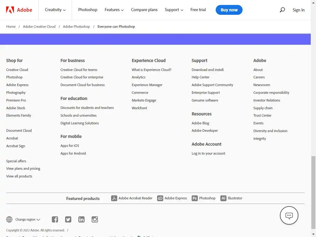316x237 pixels.
Task: Open Adobe Photoshop breadcrumb
Action: [x=77, y=27]
